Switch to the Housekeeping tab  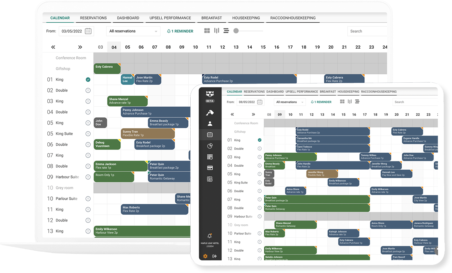[x=246, y=18]
